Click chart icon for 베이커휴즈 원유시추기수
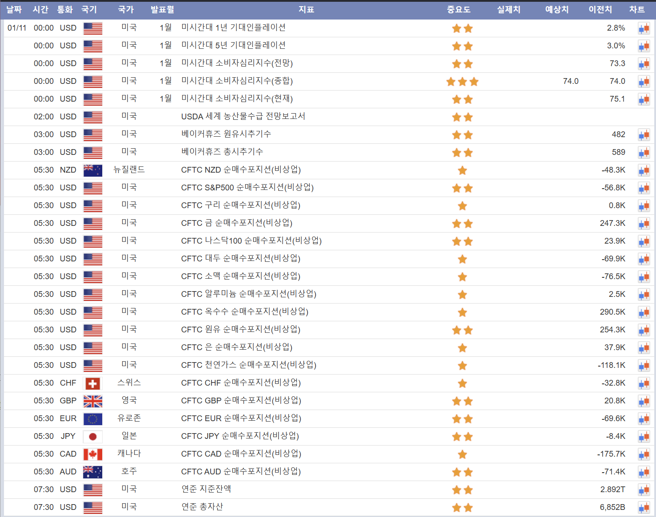 644,135
